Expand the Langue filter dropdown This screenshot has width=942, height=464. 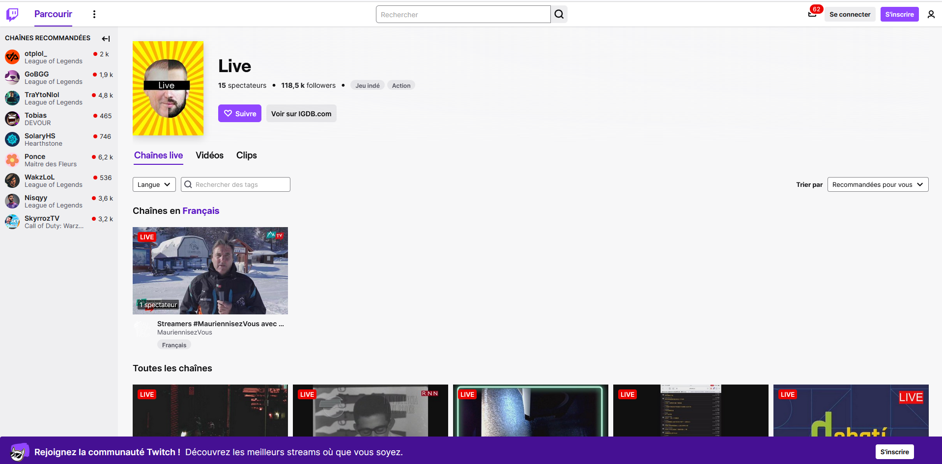click(x=154, y=184)
